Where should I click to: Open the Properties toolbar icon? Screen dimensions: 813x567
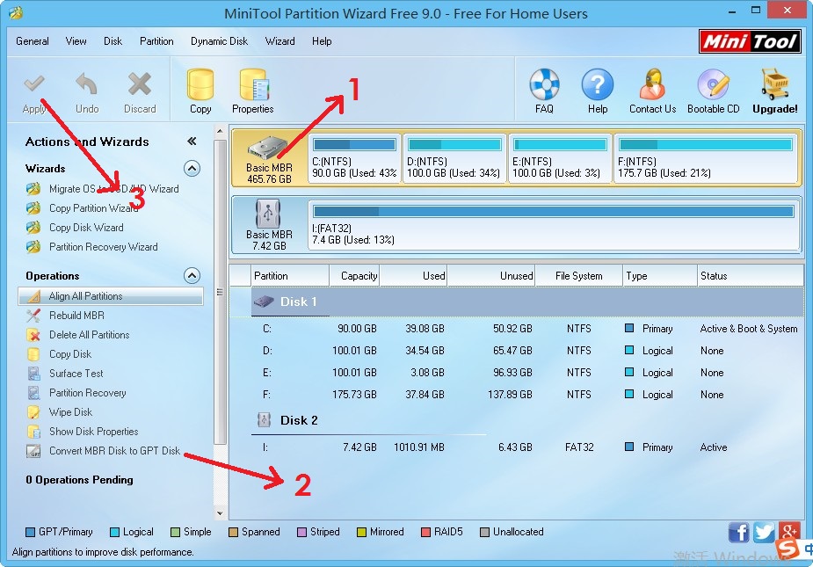tap(253, 84)
